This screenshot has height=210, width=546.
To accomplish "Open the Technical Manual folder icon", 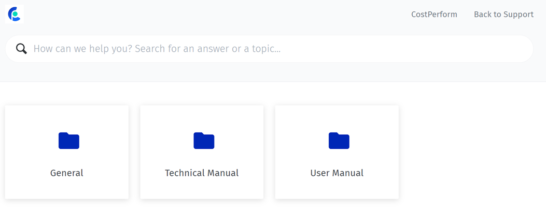I will click(x=204, y=141).
